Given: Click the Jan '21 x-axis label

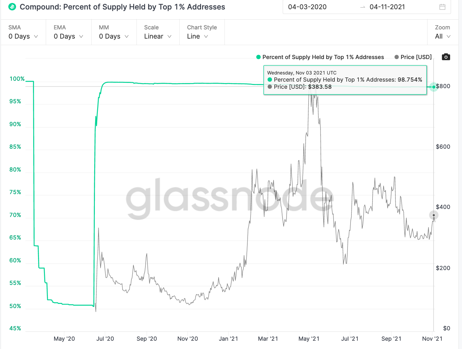Looking at the screenshot, I should click(228, 339).
